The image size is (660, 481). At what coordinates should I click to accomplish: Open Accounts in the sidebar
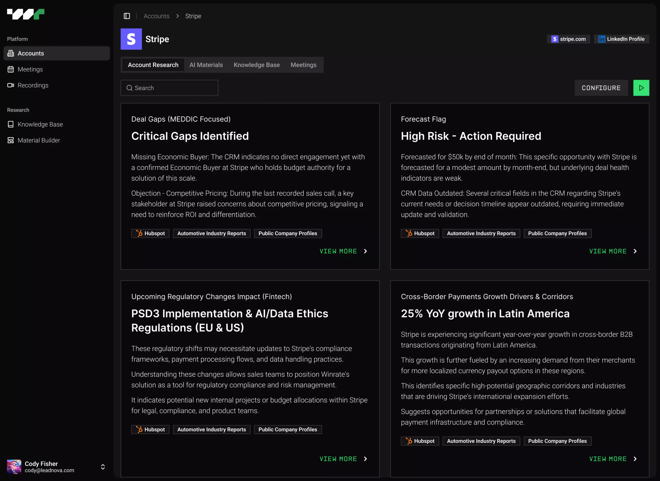click(x=57, y=53)
